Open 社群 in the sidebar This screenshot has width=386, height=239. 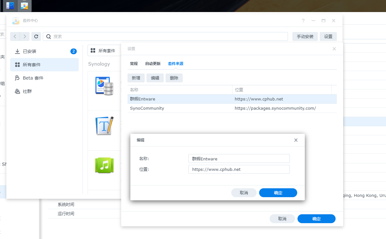click(x=27, y=91)
